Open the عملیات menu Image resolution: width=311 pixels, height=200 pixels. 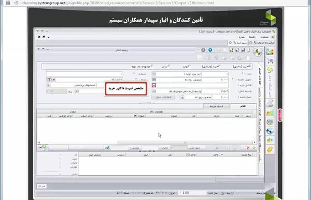click(x=264, y=37)
